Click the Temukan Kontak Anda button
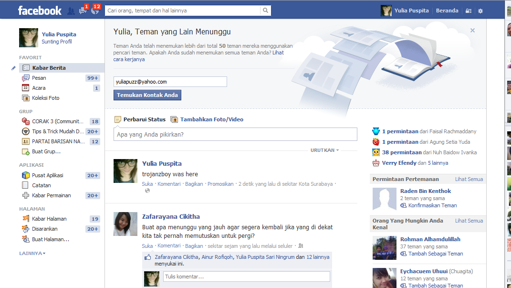511x288 pixels. 147,95
